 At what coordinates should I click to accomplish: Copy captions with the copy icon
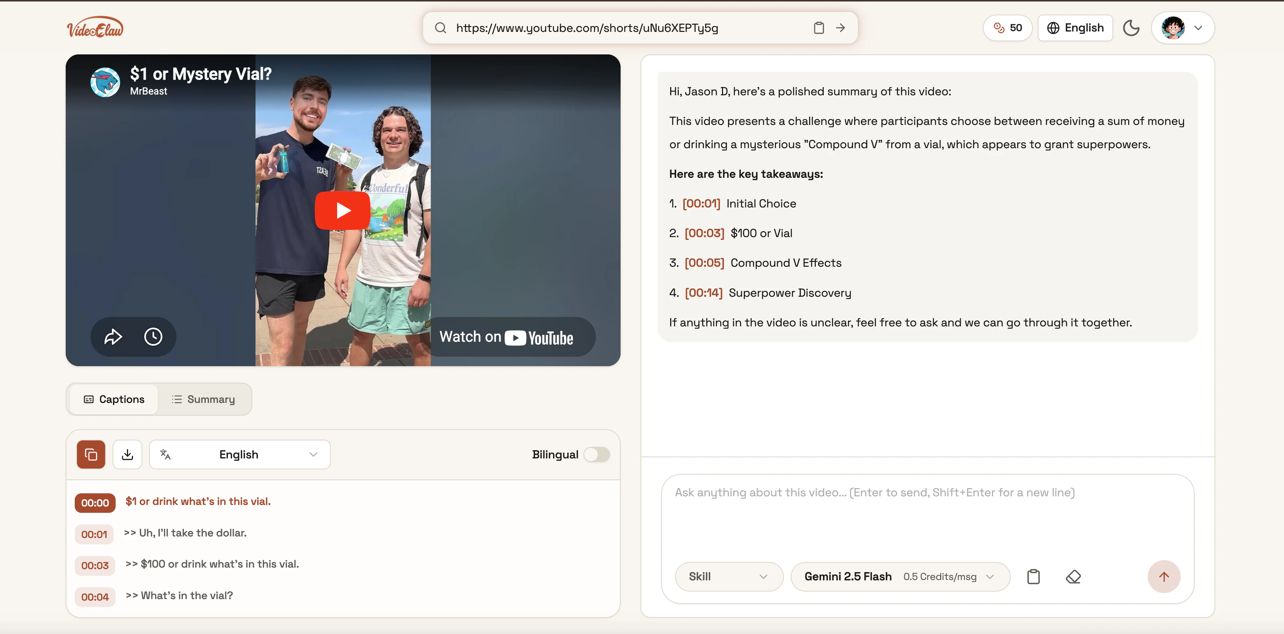(91, 454)
